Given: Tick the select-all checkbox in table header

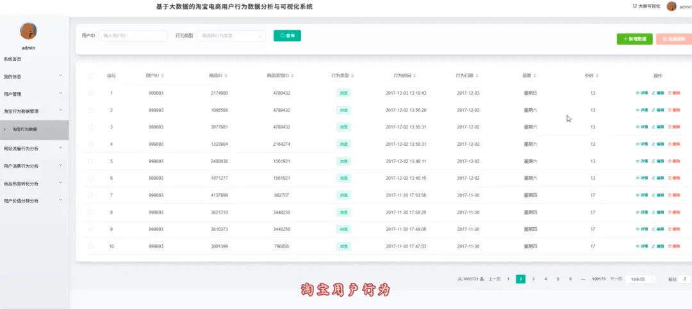Looking at the screenshot, I should point(90,76).
